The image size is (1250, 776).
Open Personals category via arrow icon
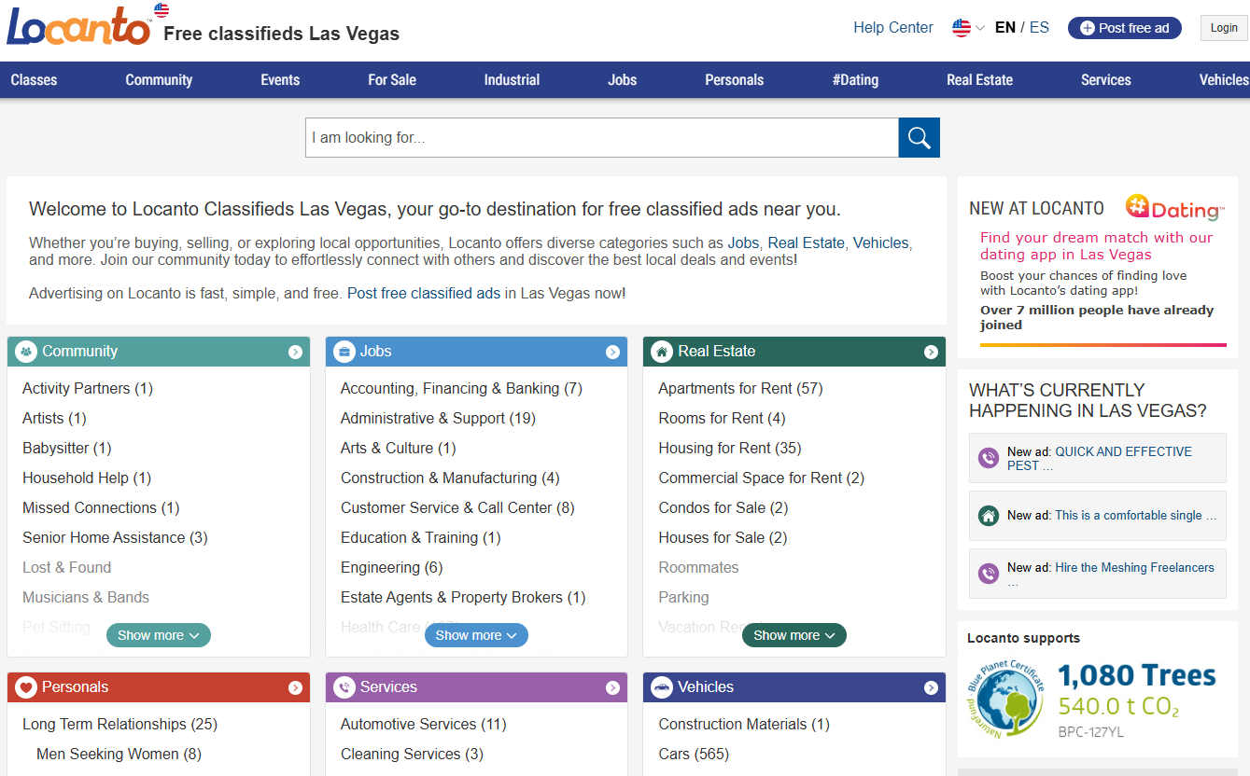[x=295, y=687]
